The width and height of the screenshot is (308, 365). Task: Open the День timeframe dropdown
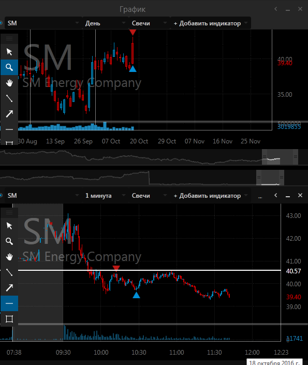(x=106, y=23)
